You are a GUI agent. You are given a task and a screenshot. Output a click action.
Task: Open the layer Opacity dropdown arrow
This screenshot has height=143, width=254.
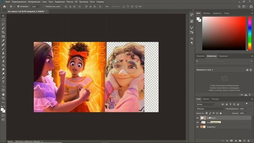[246, 109]
